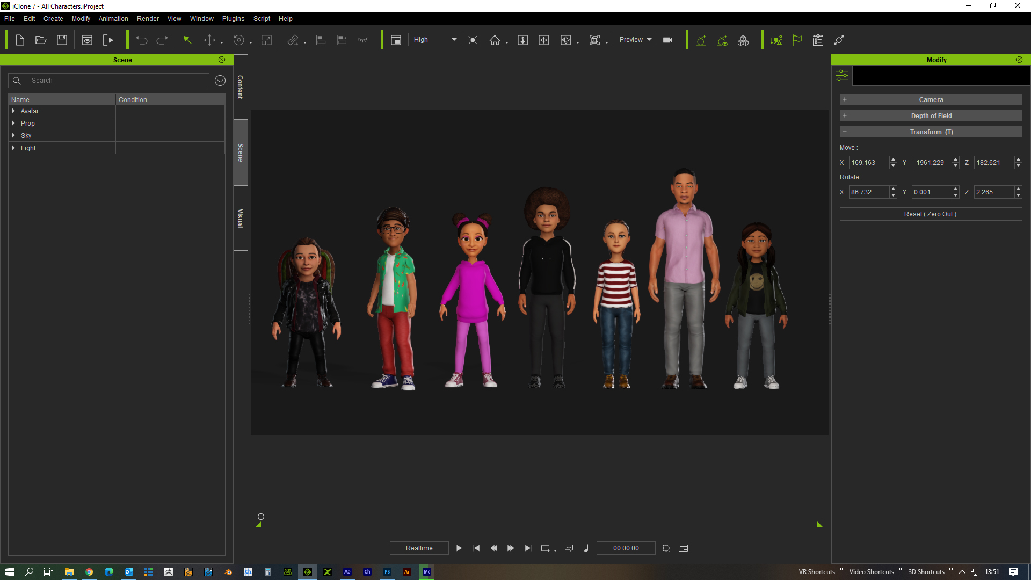Open the Animation menu

pyautogui.click(x=113, y=18)
